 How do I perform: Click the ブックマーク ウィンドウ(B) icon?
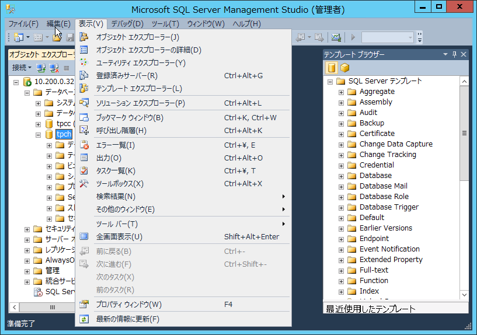[84, 118]
